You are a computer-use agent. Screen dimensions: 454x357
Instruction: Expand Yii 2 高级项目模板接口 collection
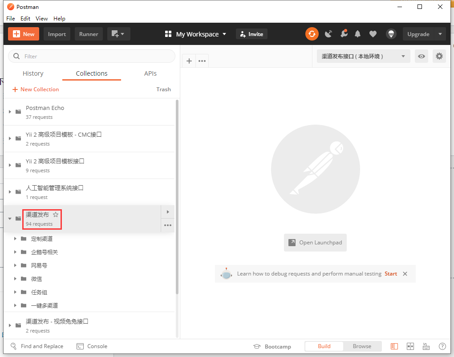coord(10,165)
